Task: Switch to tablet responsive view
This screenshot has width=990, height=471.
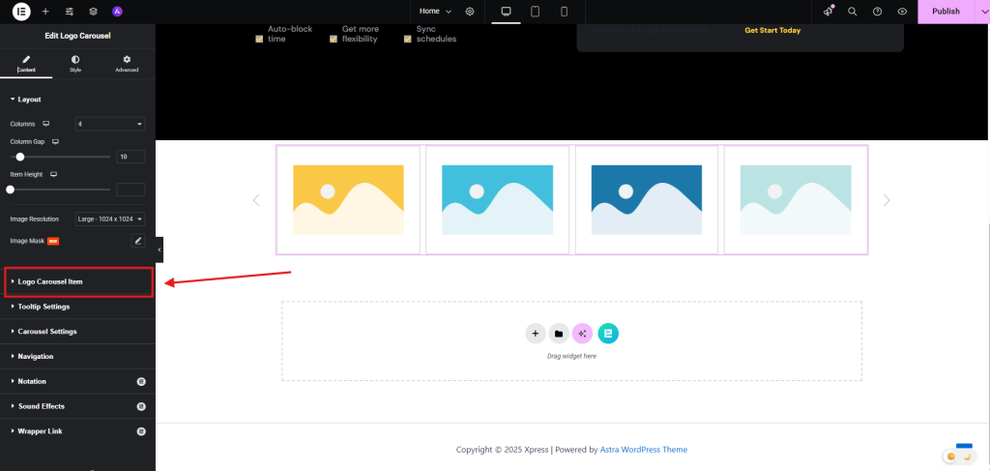Action: [535, 12]
